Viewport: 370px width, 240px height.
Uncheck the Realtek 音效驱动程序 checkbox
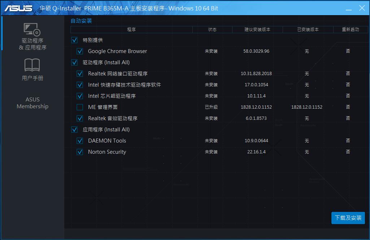point(80,118)
